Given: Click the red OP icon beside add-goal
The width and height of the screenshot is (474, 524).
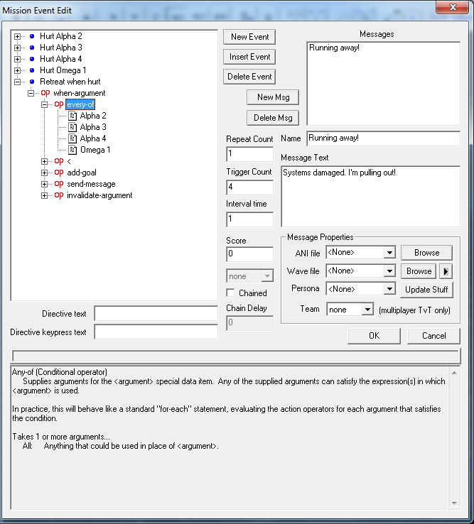Looking at the screenshot, I should [58, 173].
